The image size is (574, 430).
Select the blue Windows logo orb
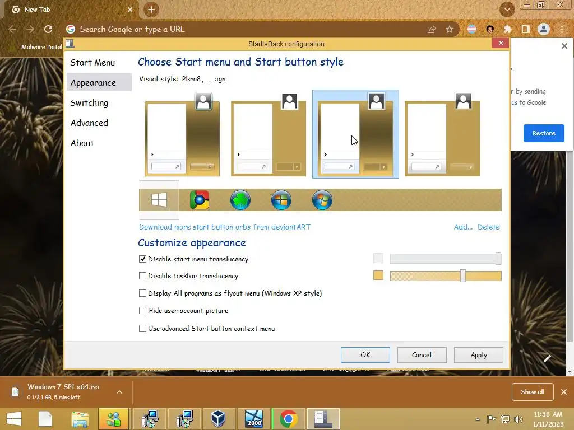coord(281,200)
